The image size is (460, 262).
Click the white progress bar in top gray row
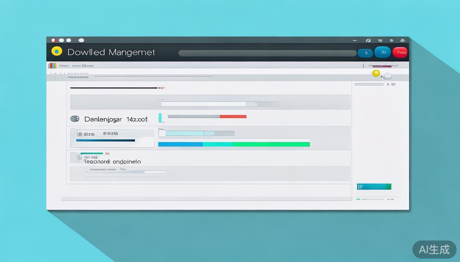click(x=219, y=104)
